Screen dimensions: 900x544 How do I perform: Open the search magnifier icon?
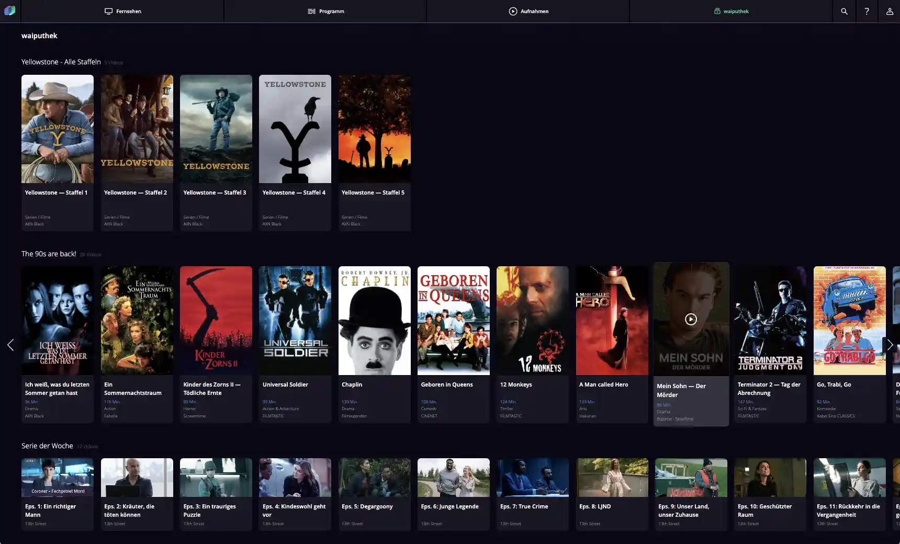(844, 11)
